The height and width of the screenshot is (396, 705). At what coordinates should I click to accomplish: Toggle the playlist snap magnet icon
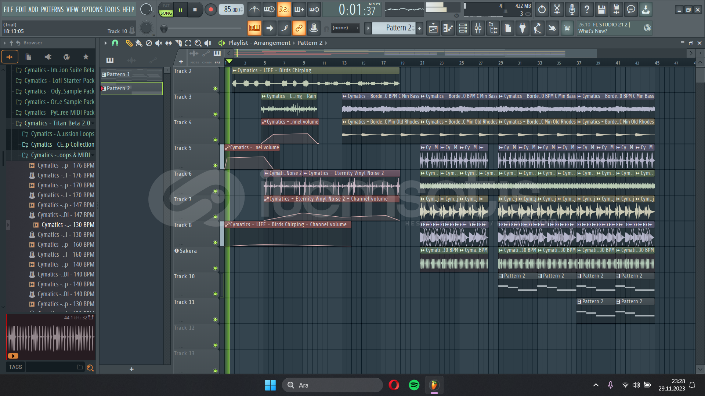tap(115, 43)
